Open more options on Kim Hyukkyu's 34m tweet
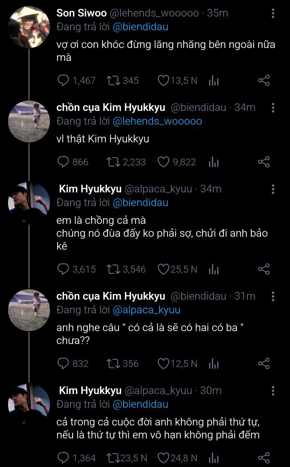The width and height of the screenshot is (290, 467). click(273, 189)
